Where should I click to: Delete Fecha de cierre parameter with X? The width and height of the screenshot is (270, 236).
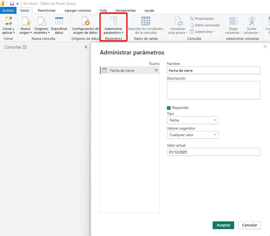point(156,70)
